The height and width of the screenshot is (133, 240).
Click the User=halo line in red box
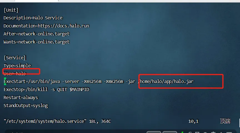point(15,74)
